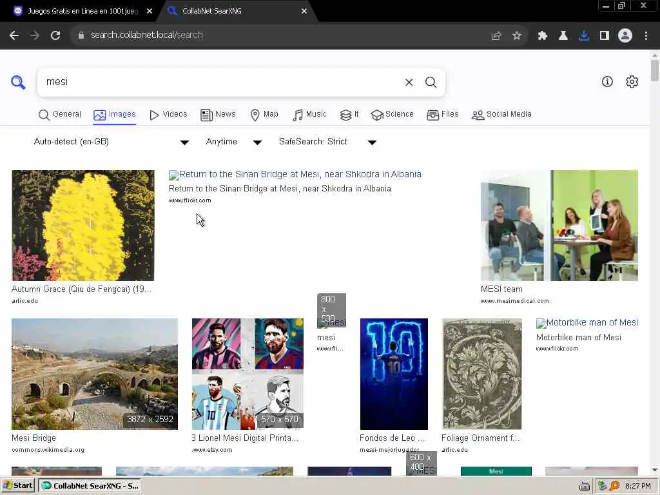
Task: Close the CollabNet SearXNG tab
Action: (x=304, y=12)
